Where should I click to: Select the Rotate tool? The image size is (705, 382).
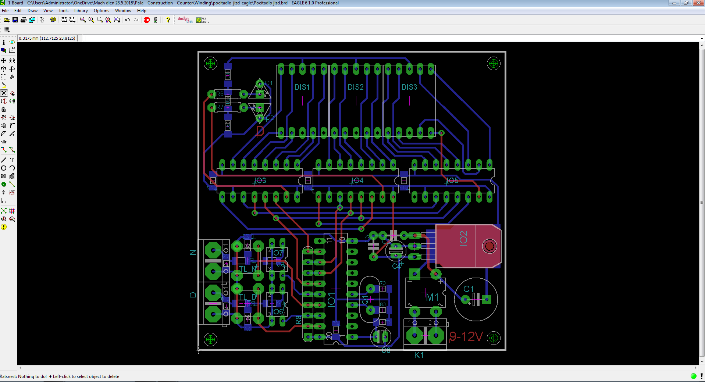[12, 69]
